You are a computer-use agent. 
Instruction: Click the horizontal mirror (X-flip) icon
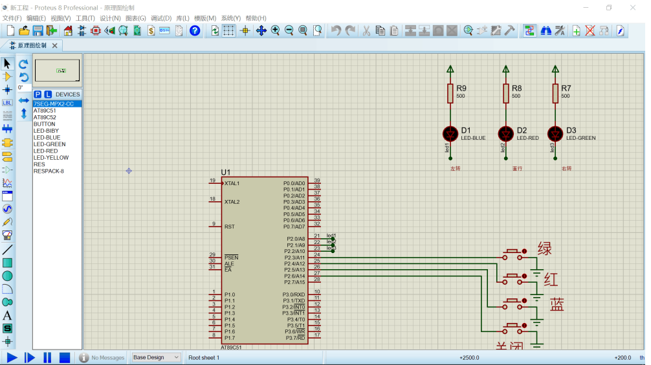pos(24,100)
